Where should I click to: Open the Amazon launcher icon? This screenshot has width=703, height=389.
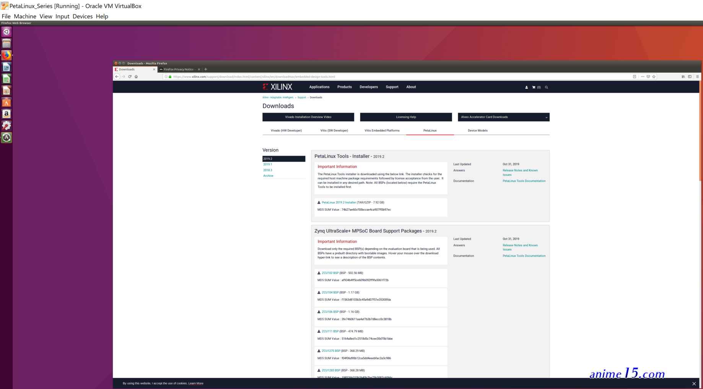(x=7, y=114)
